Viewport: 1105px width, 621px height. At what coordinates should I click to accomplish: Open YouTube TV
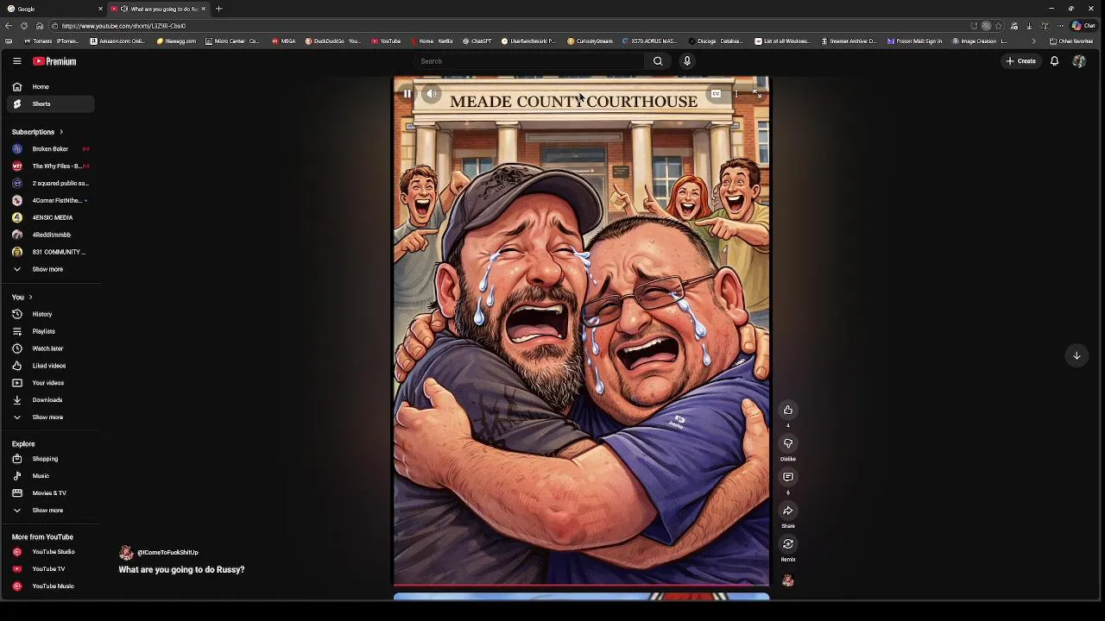[x=51, y=569]
